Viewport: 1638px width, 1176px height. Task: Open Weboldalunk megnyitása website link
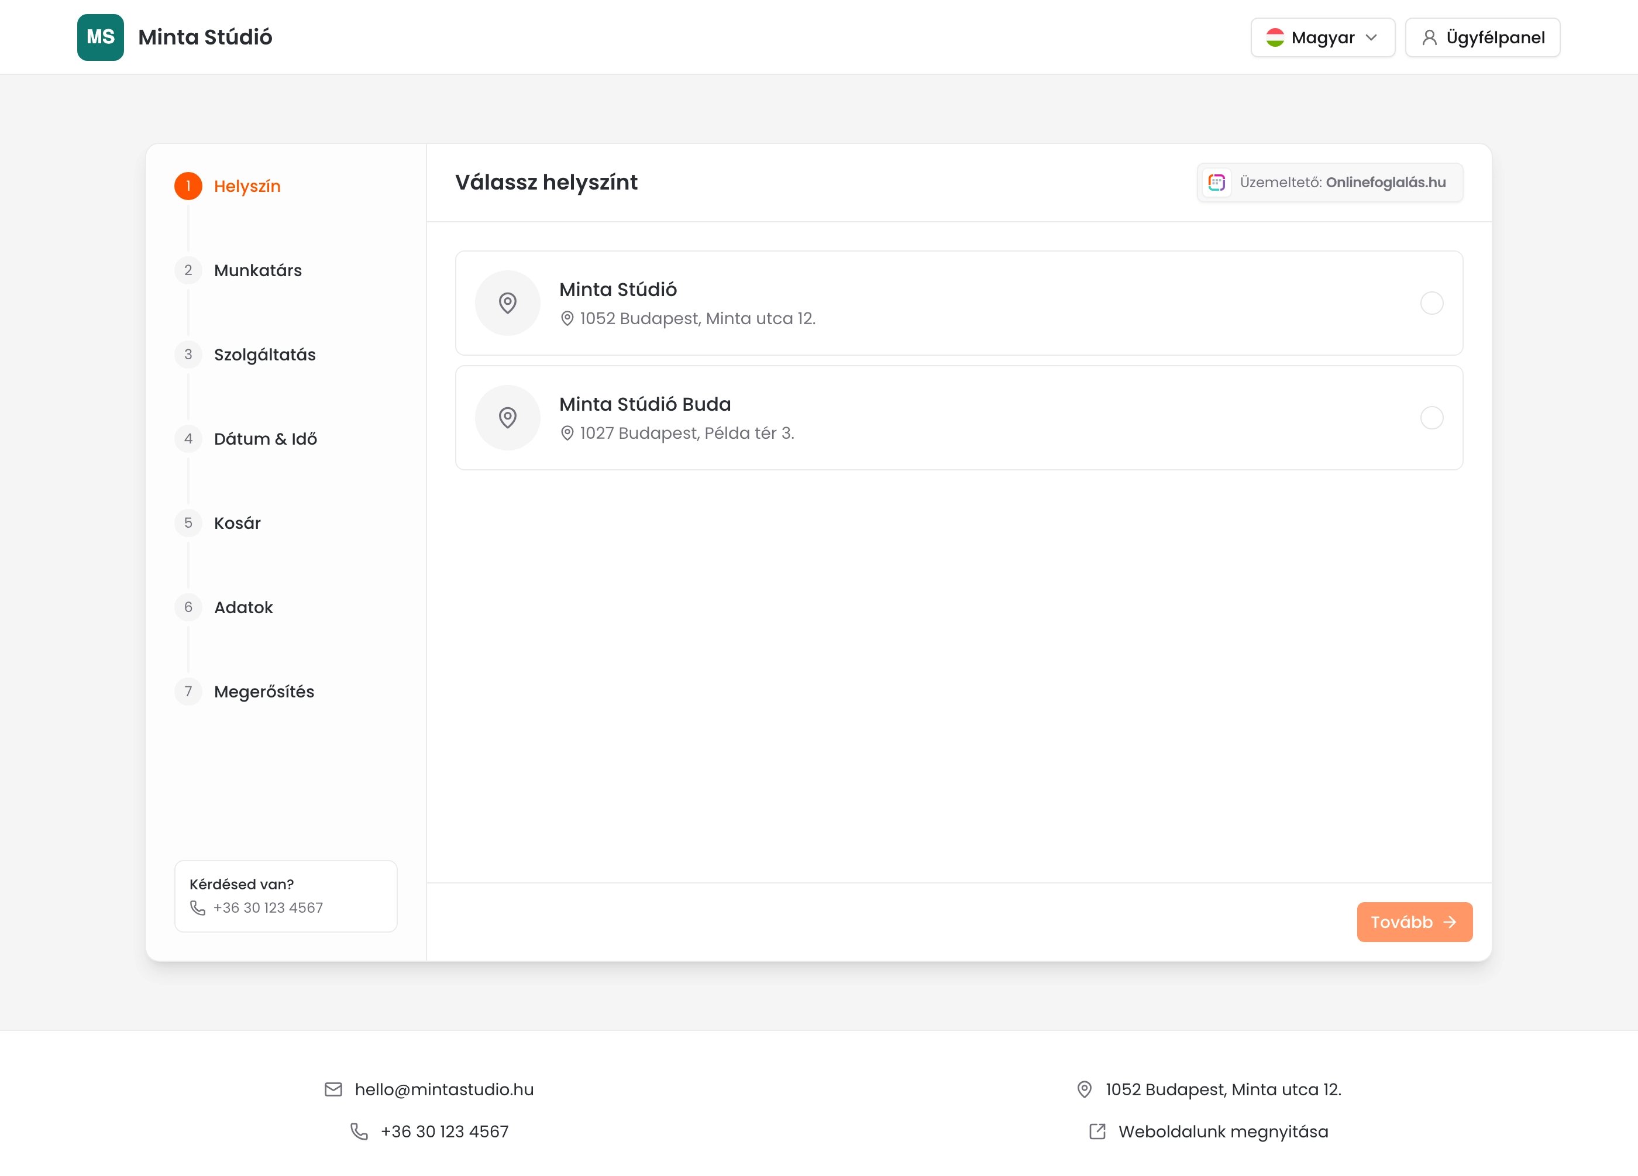coord(1223,1132)
